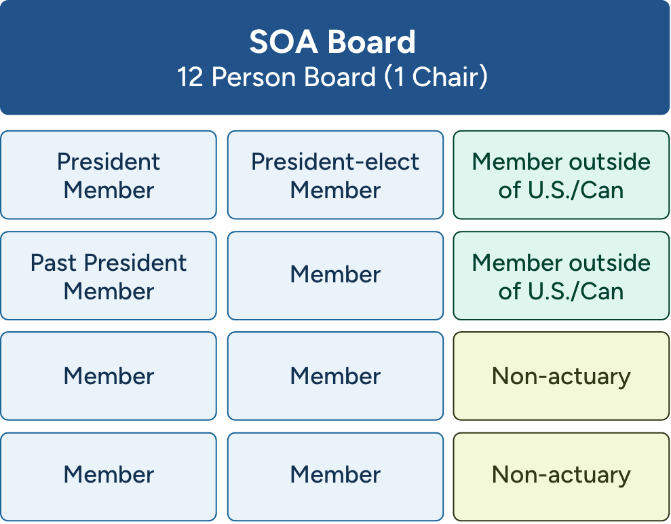
Task: Choose the Member box beside the lower Non-actuary box
Action: pyautogui.click(x=335, y=475)
